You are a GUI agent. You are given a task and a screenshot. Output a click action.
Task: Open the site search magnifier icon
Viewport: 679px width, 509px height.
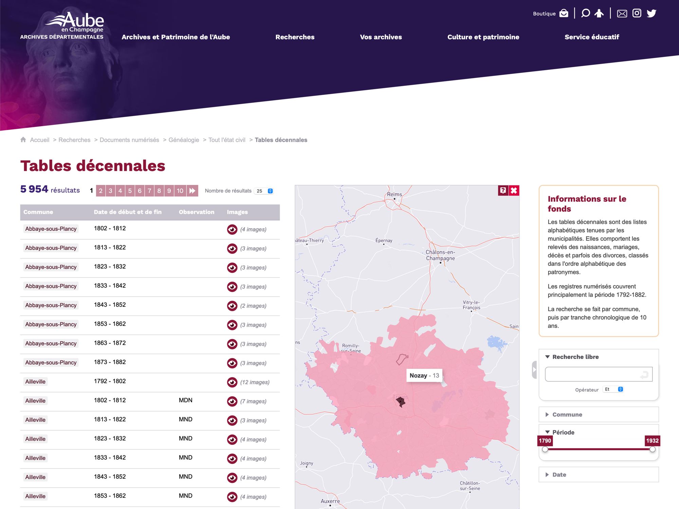point(585,13)
